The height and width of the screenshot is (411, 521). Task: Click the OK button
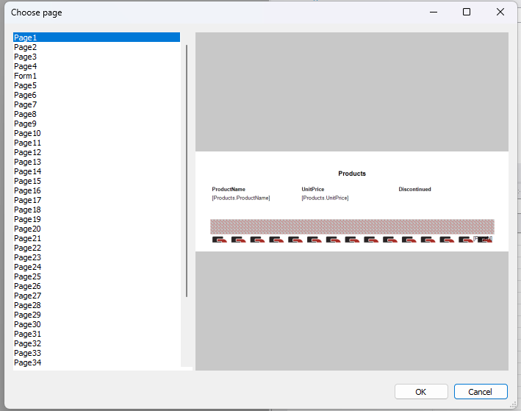click(421, 392)
